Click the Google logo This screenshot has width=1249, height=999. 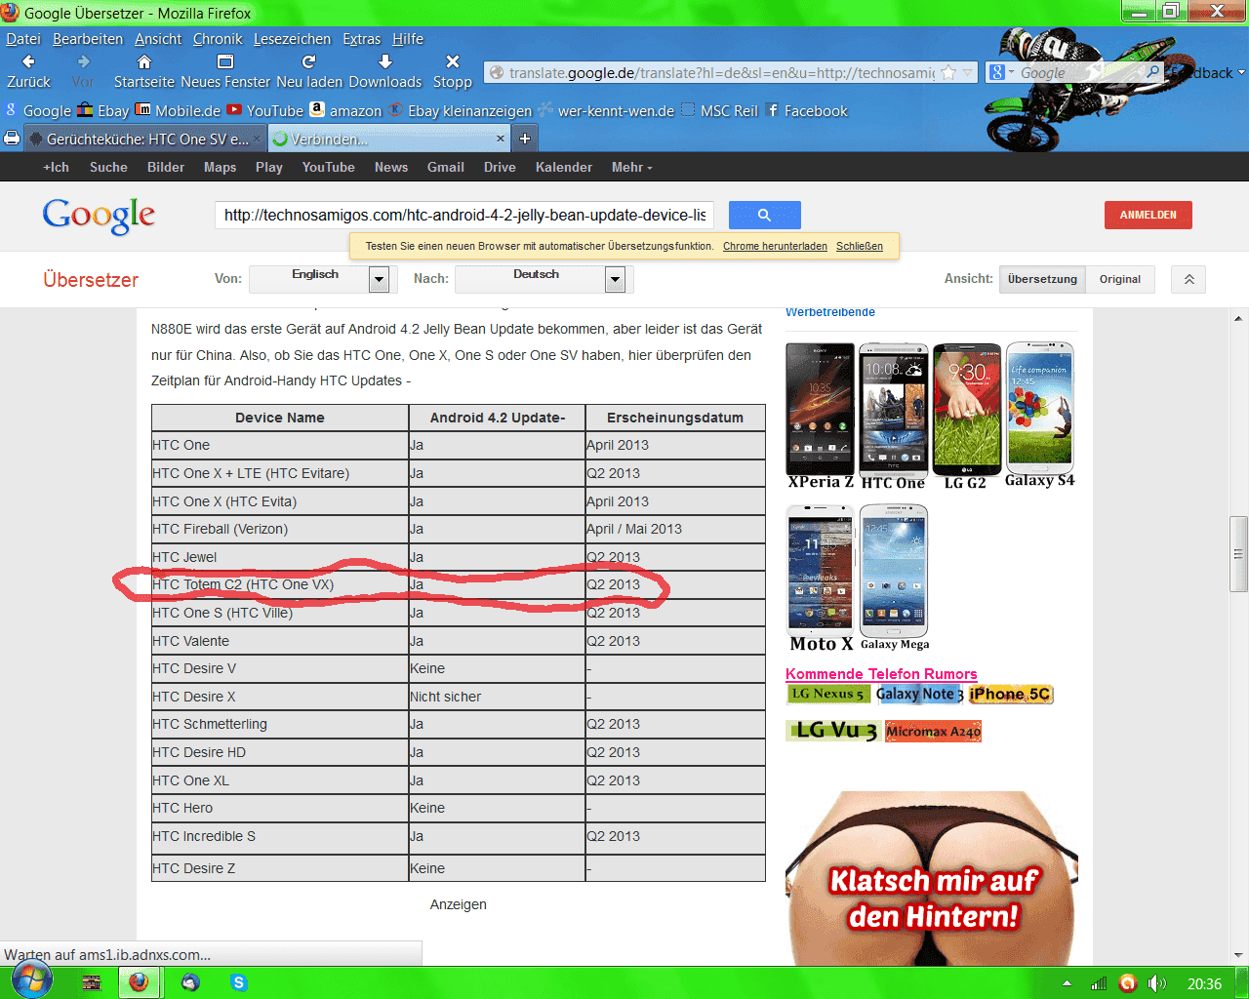pos(99,216)
